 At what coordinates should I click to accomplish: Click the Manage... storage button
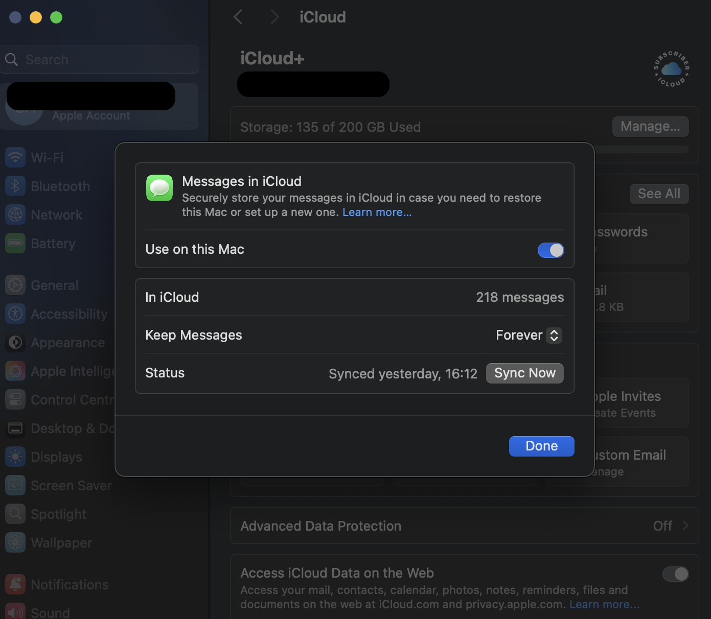click(650, 126)
